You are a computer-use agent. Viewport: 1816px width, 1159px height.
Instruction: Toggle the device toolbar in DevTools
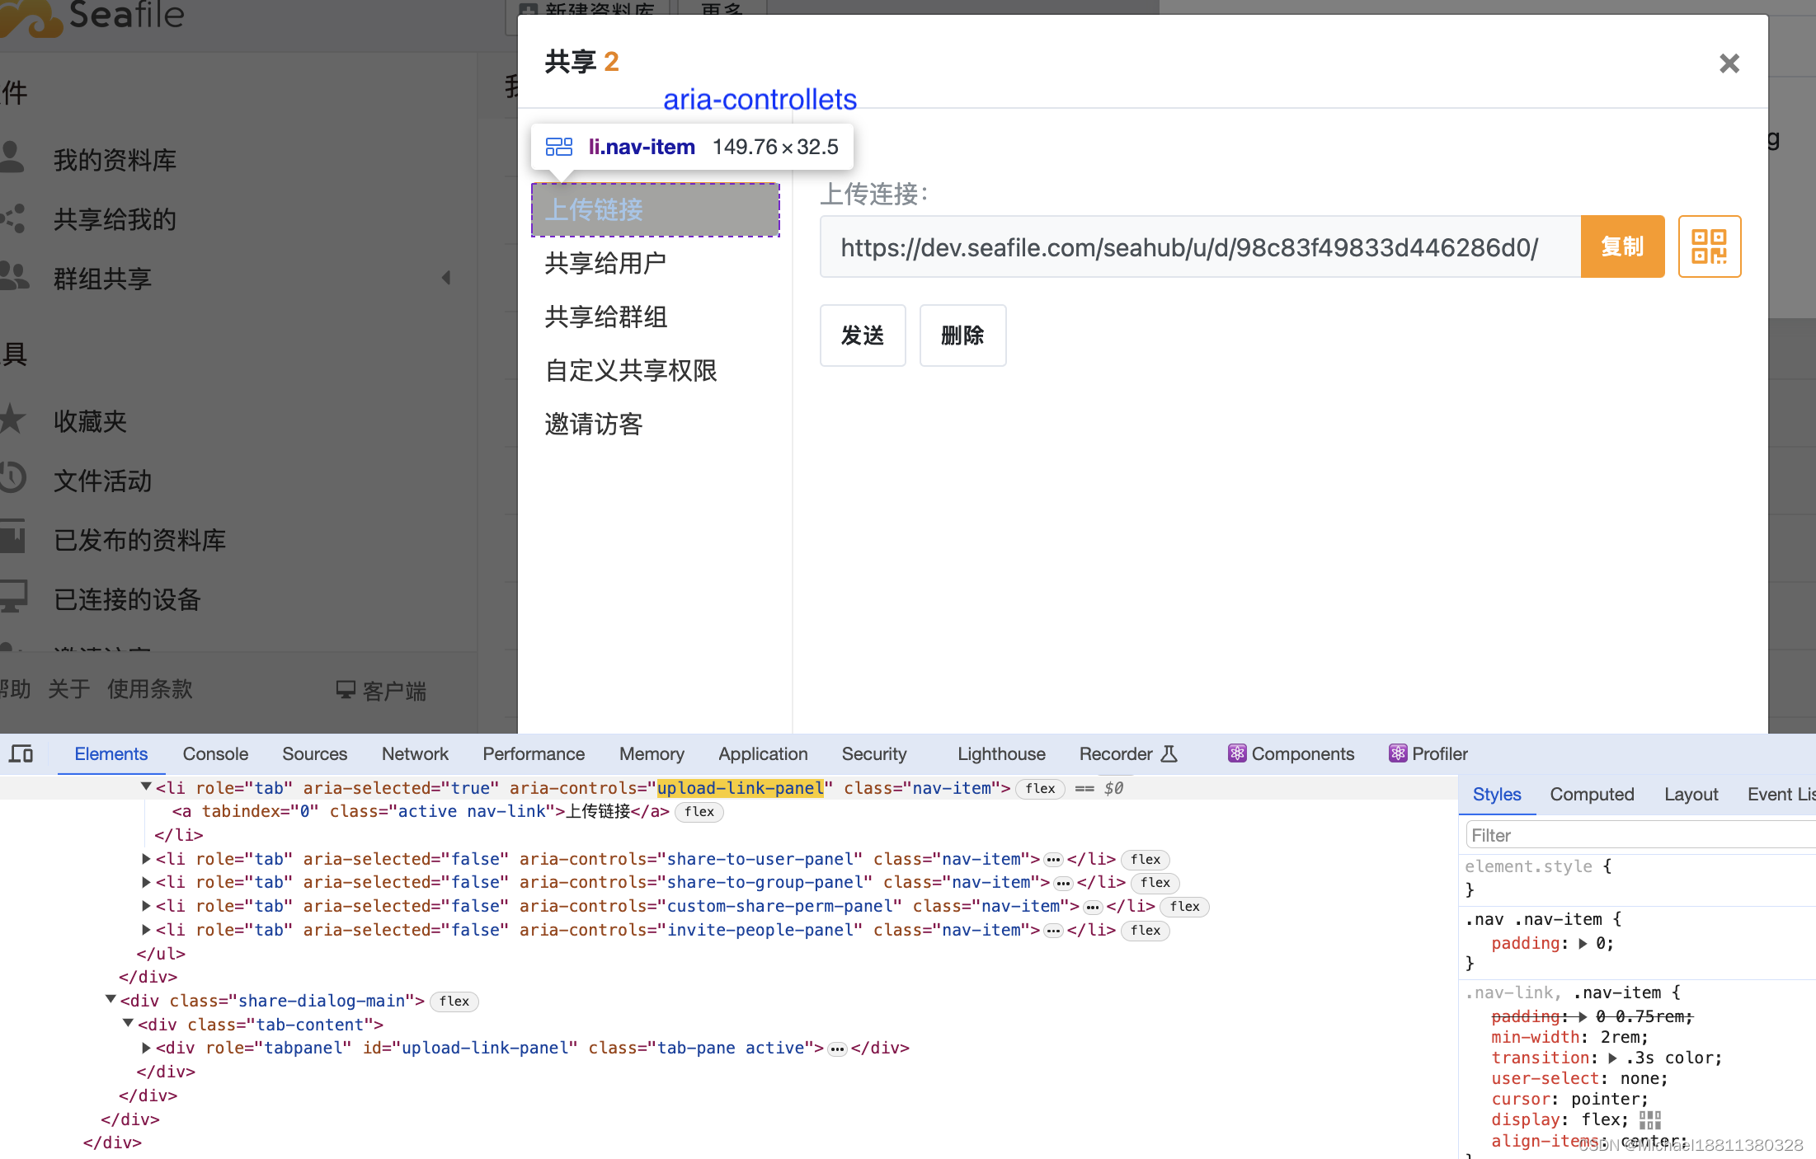21,753
